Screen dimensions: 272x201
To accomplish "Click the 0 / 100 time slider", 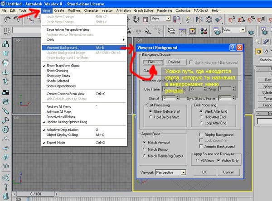I will [35, 194].
